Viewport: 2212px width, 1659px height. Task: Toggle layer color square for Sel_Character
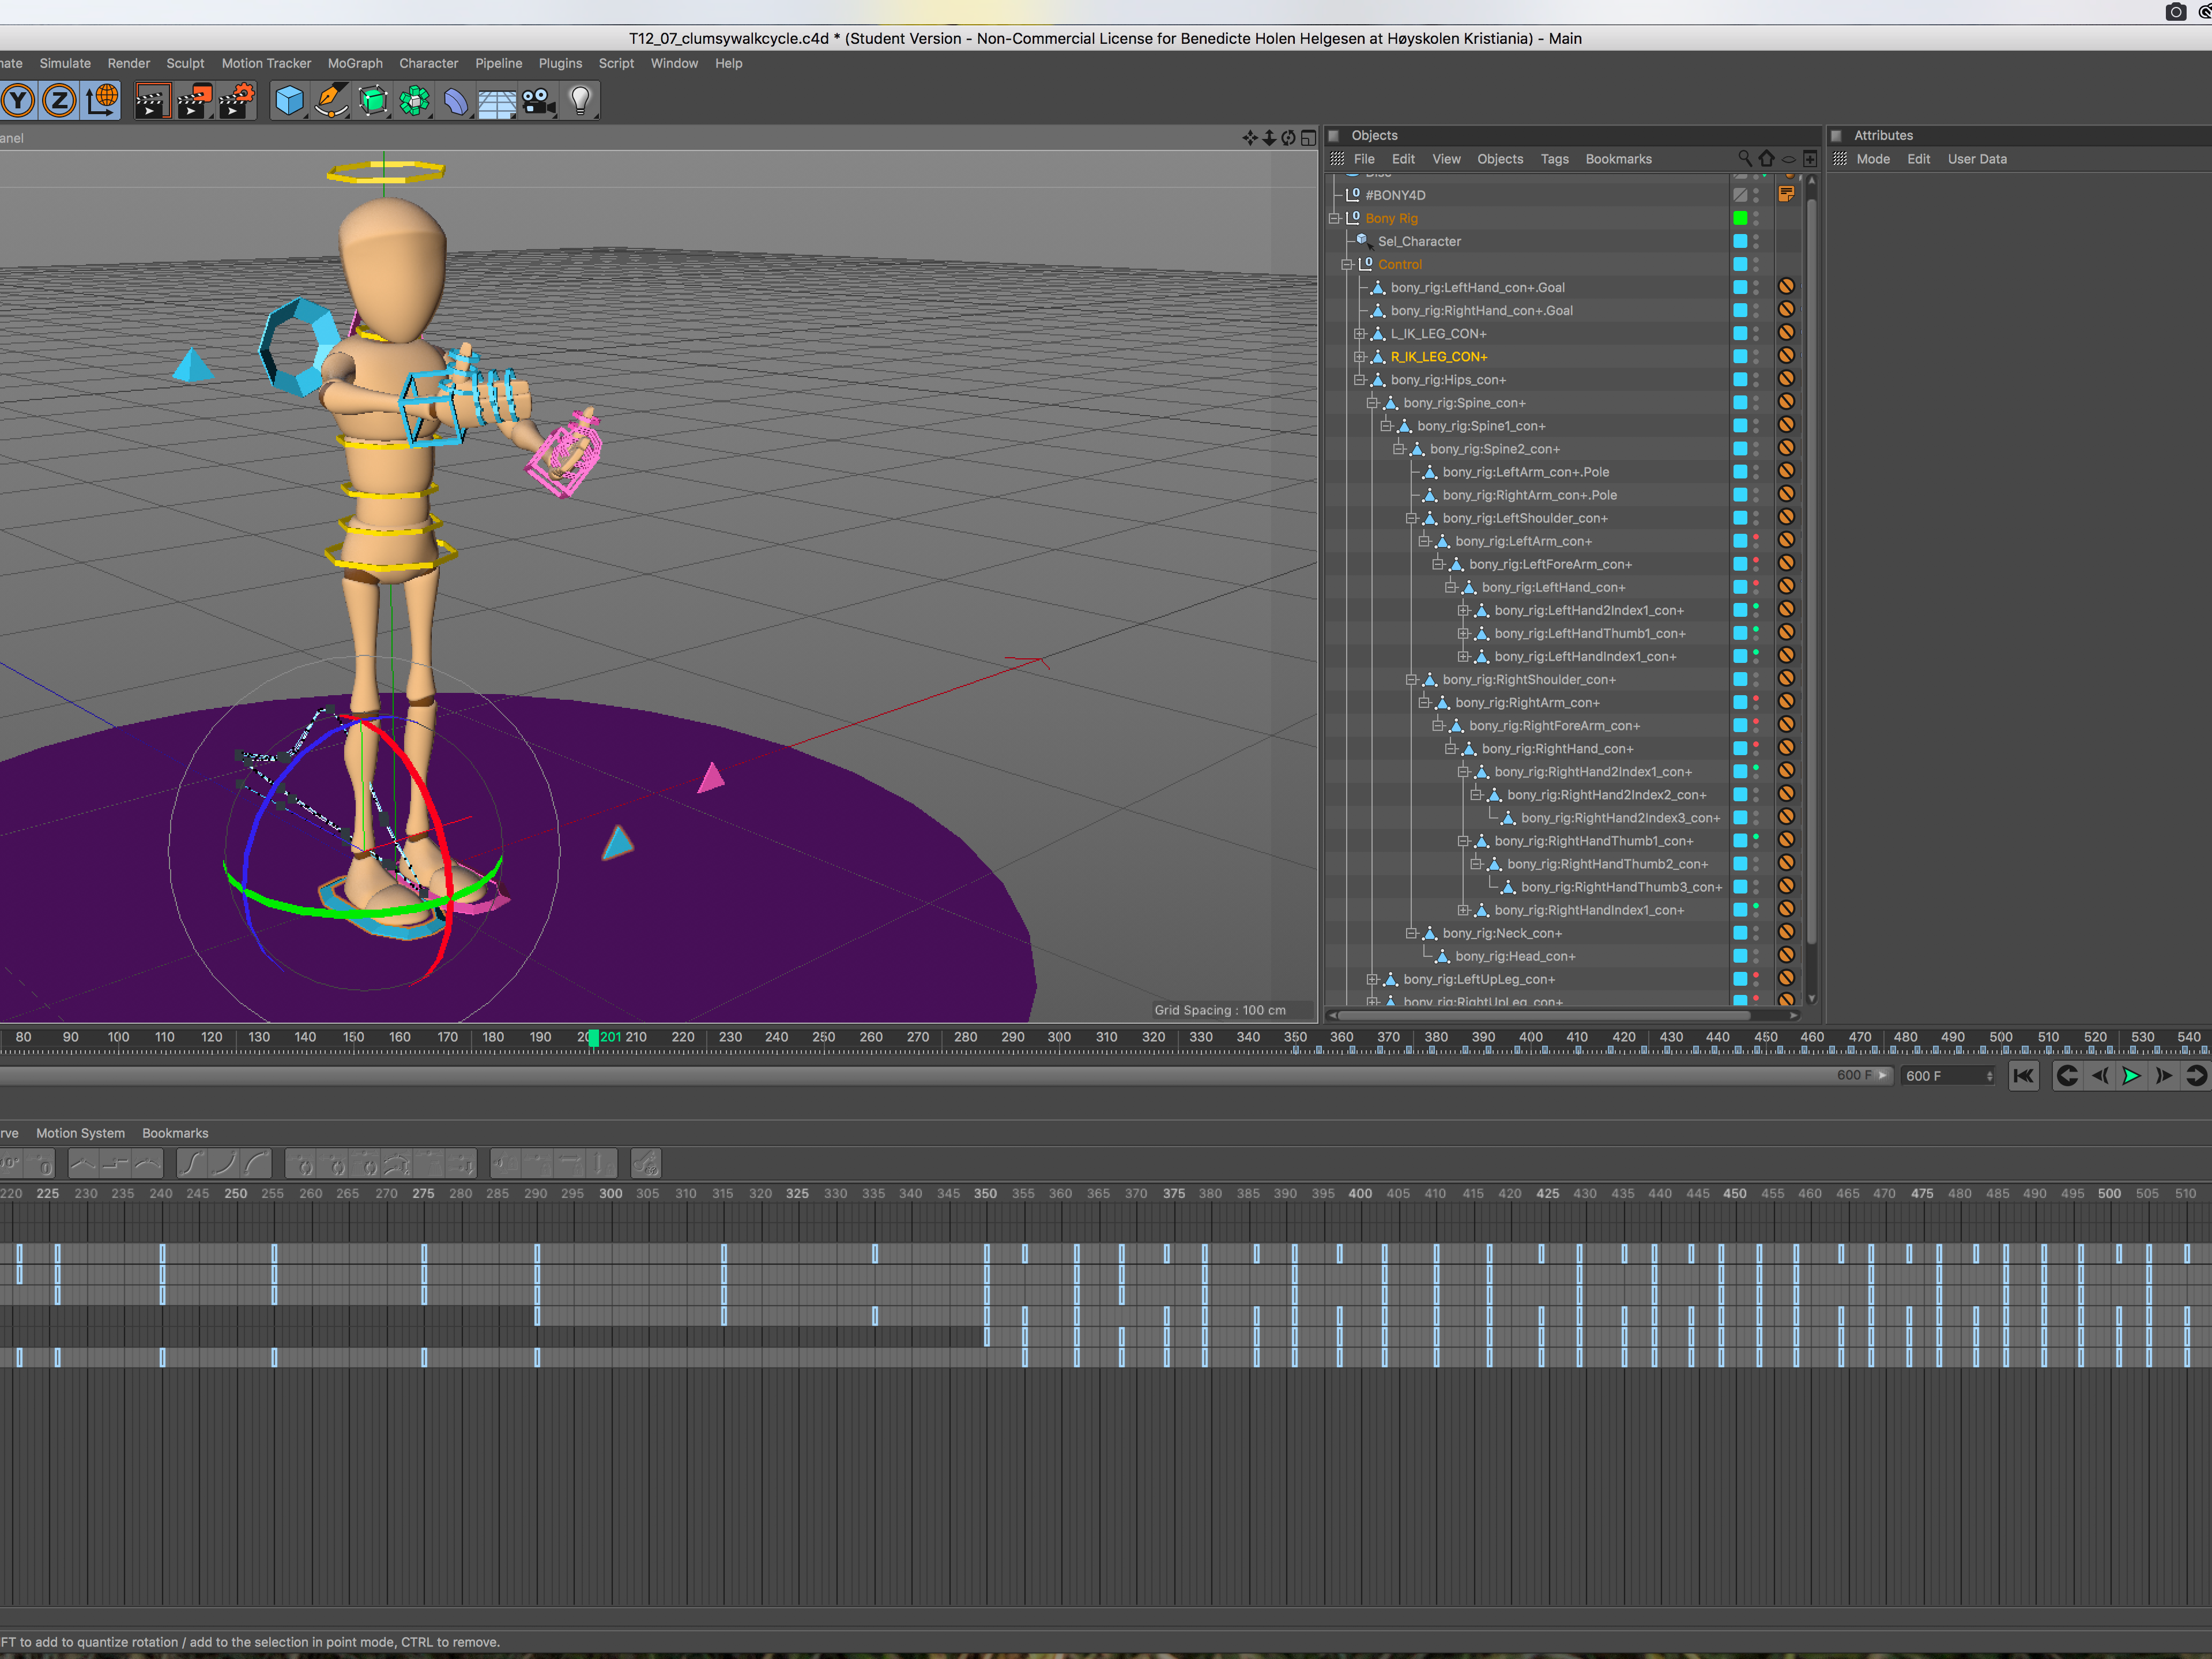1740,241
